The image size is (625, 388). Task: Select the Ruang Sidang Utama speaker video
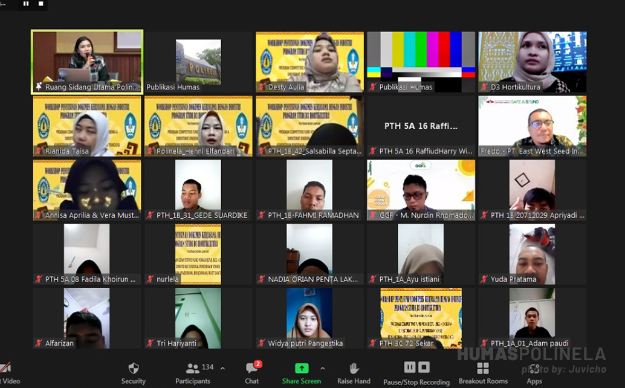[87, 62]
